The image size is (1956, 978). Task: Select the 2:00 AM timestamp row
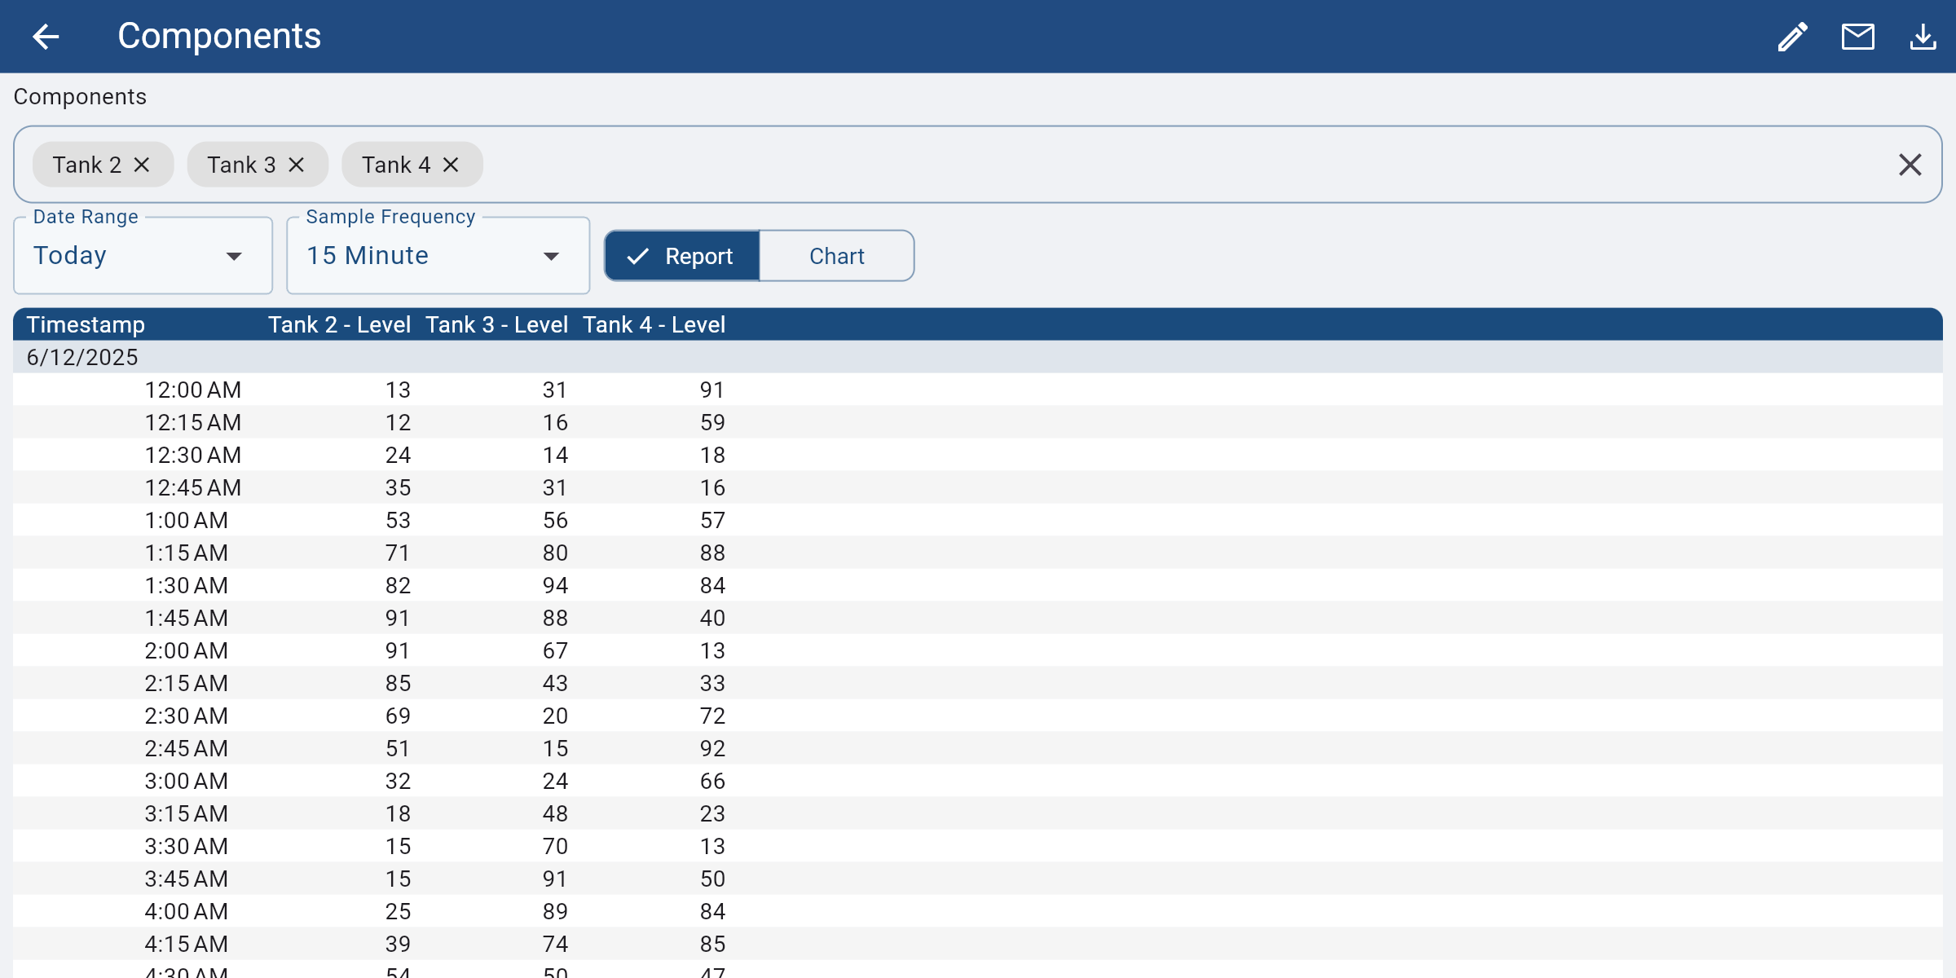pos(978,650)
